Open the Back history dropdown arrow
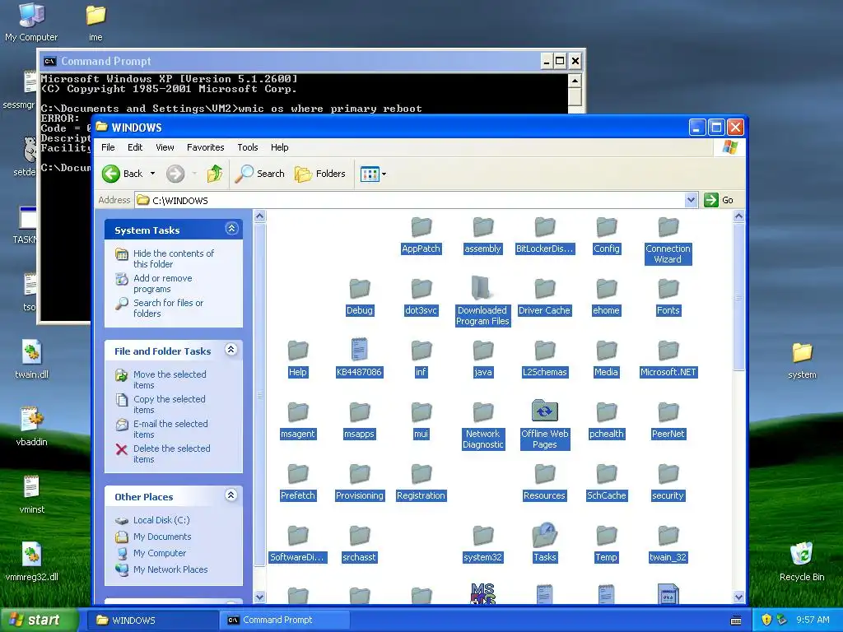This screenshot has width=843, height=632. pyautogui.click(x=152, y=174)
